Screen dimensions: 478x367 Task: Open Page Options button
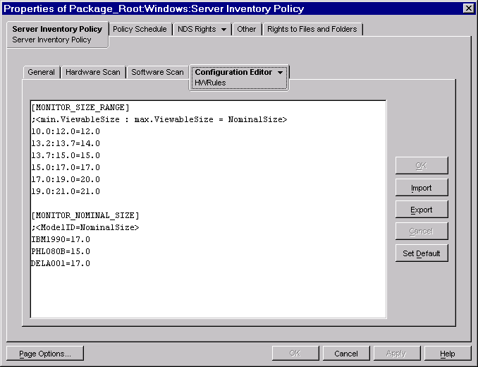(x=45, y=354)
